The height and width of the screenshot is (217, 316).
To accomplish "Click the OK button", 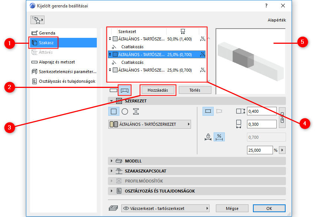I will [269, 208].
